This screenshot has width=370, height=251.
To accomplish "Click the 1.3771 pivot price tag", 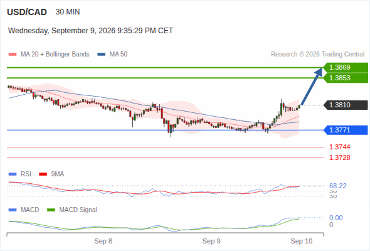I will [346, 130].
